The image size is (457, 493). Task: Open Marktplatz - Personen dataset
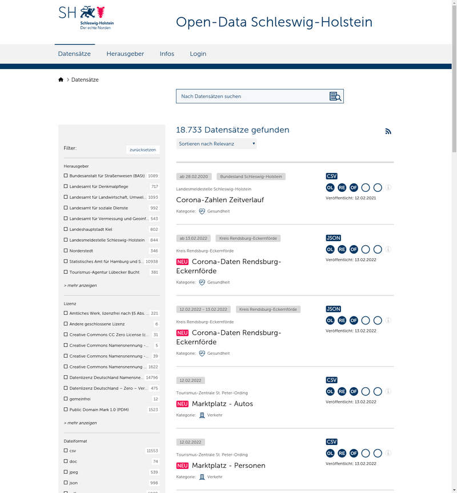tap(228, 466)
